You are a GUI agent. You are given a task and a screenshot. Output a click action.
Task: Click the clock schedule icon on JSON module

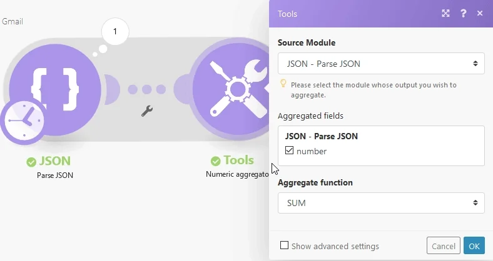(x=23, y=121)
